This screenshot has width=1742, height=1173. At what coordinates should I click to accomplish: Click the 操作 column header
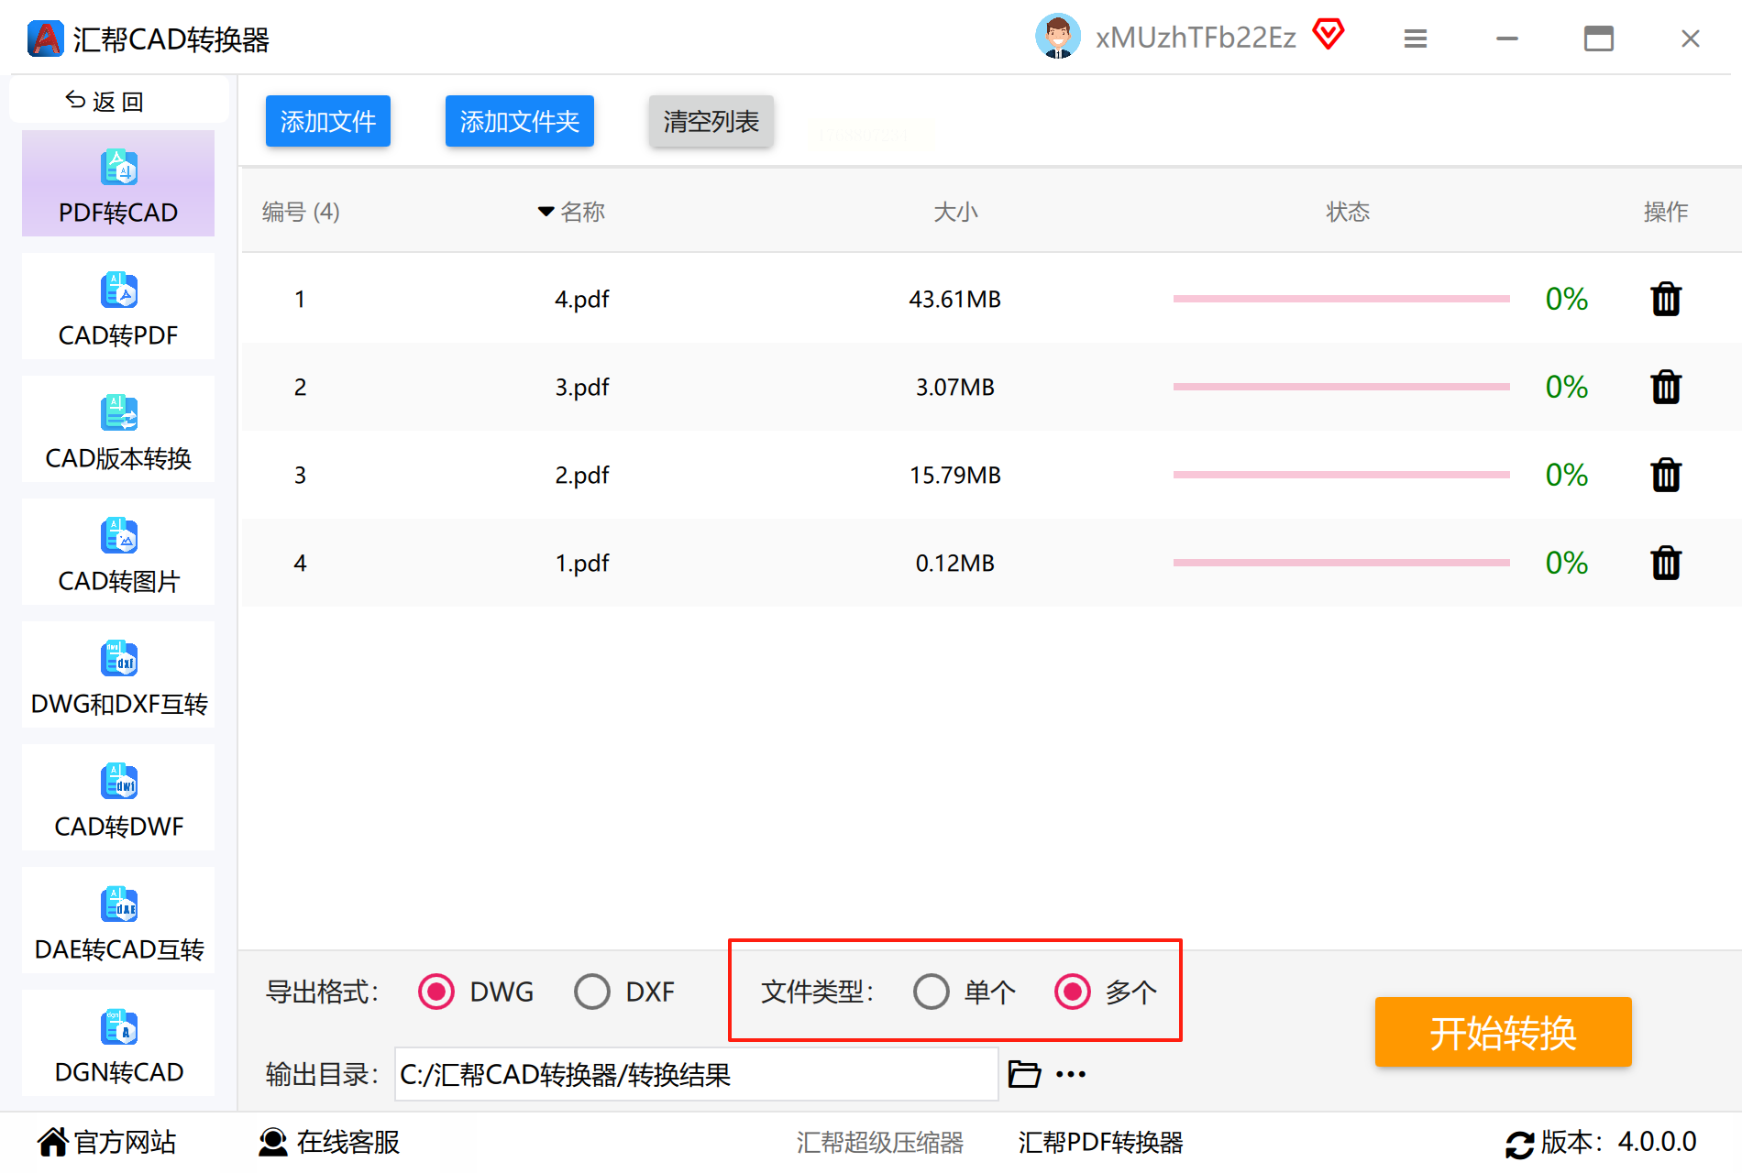1666,212
